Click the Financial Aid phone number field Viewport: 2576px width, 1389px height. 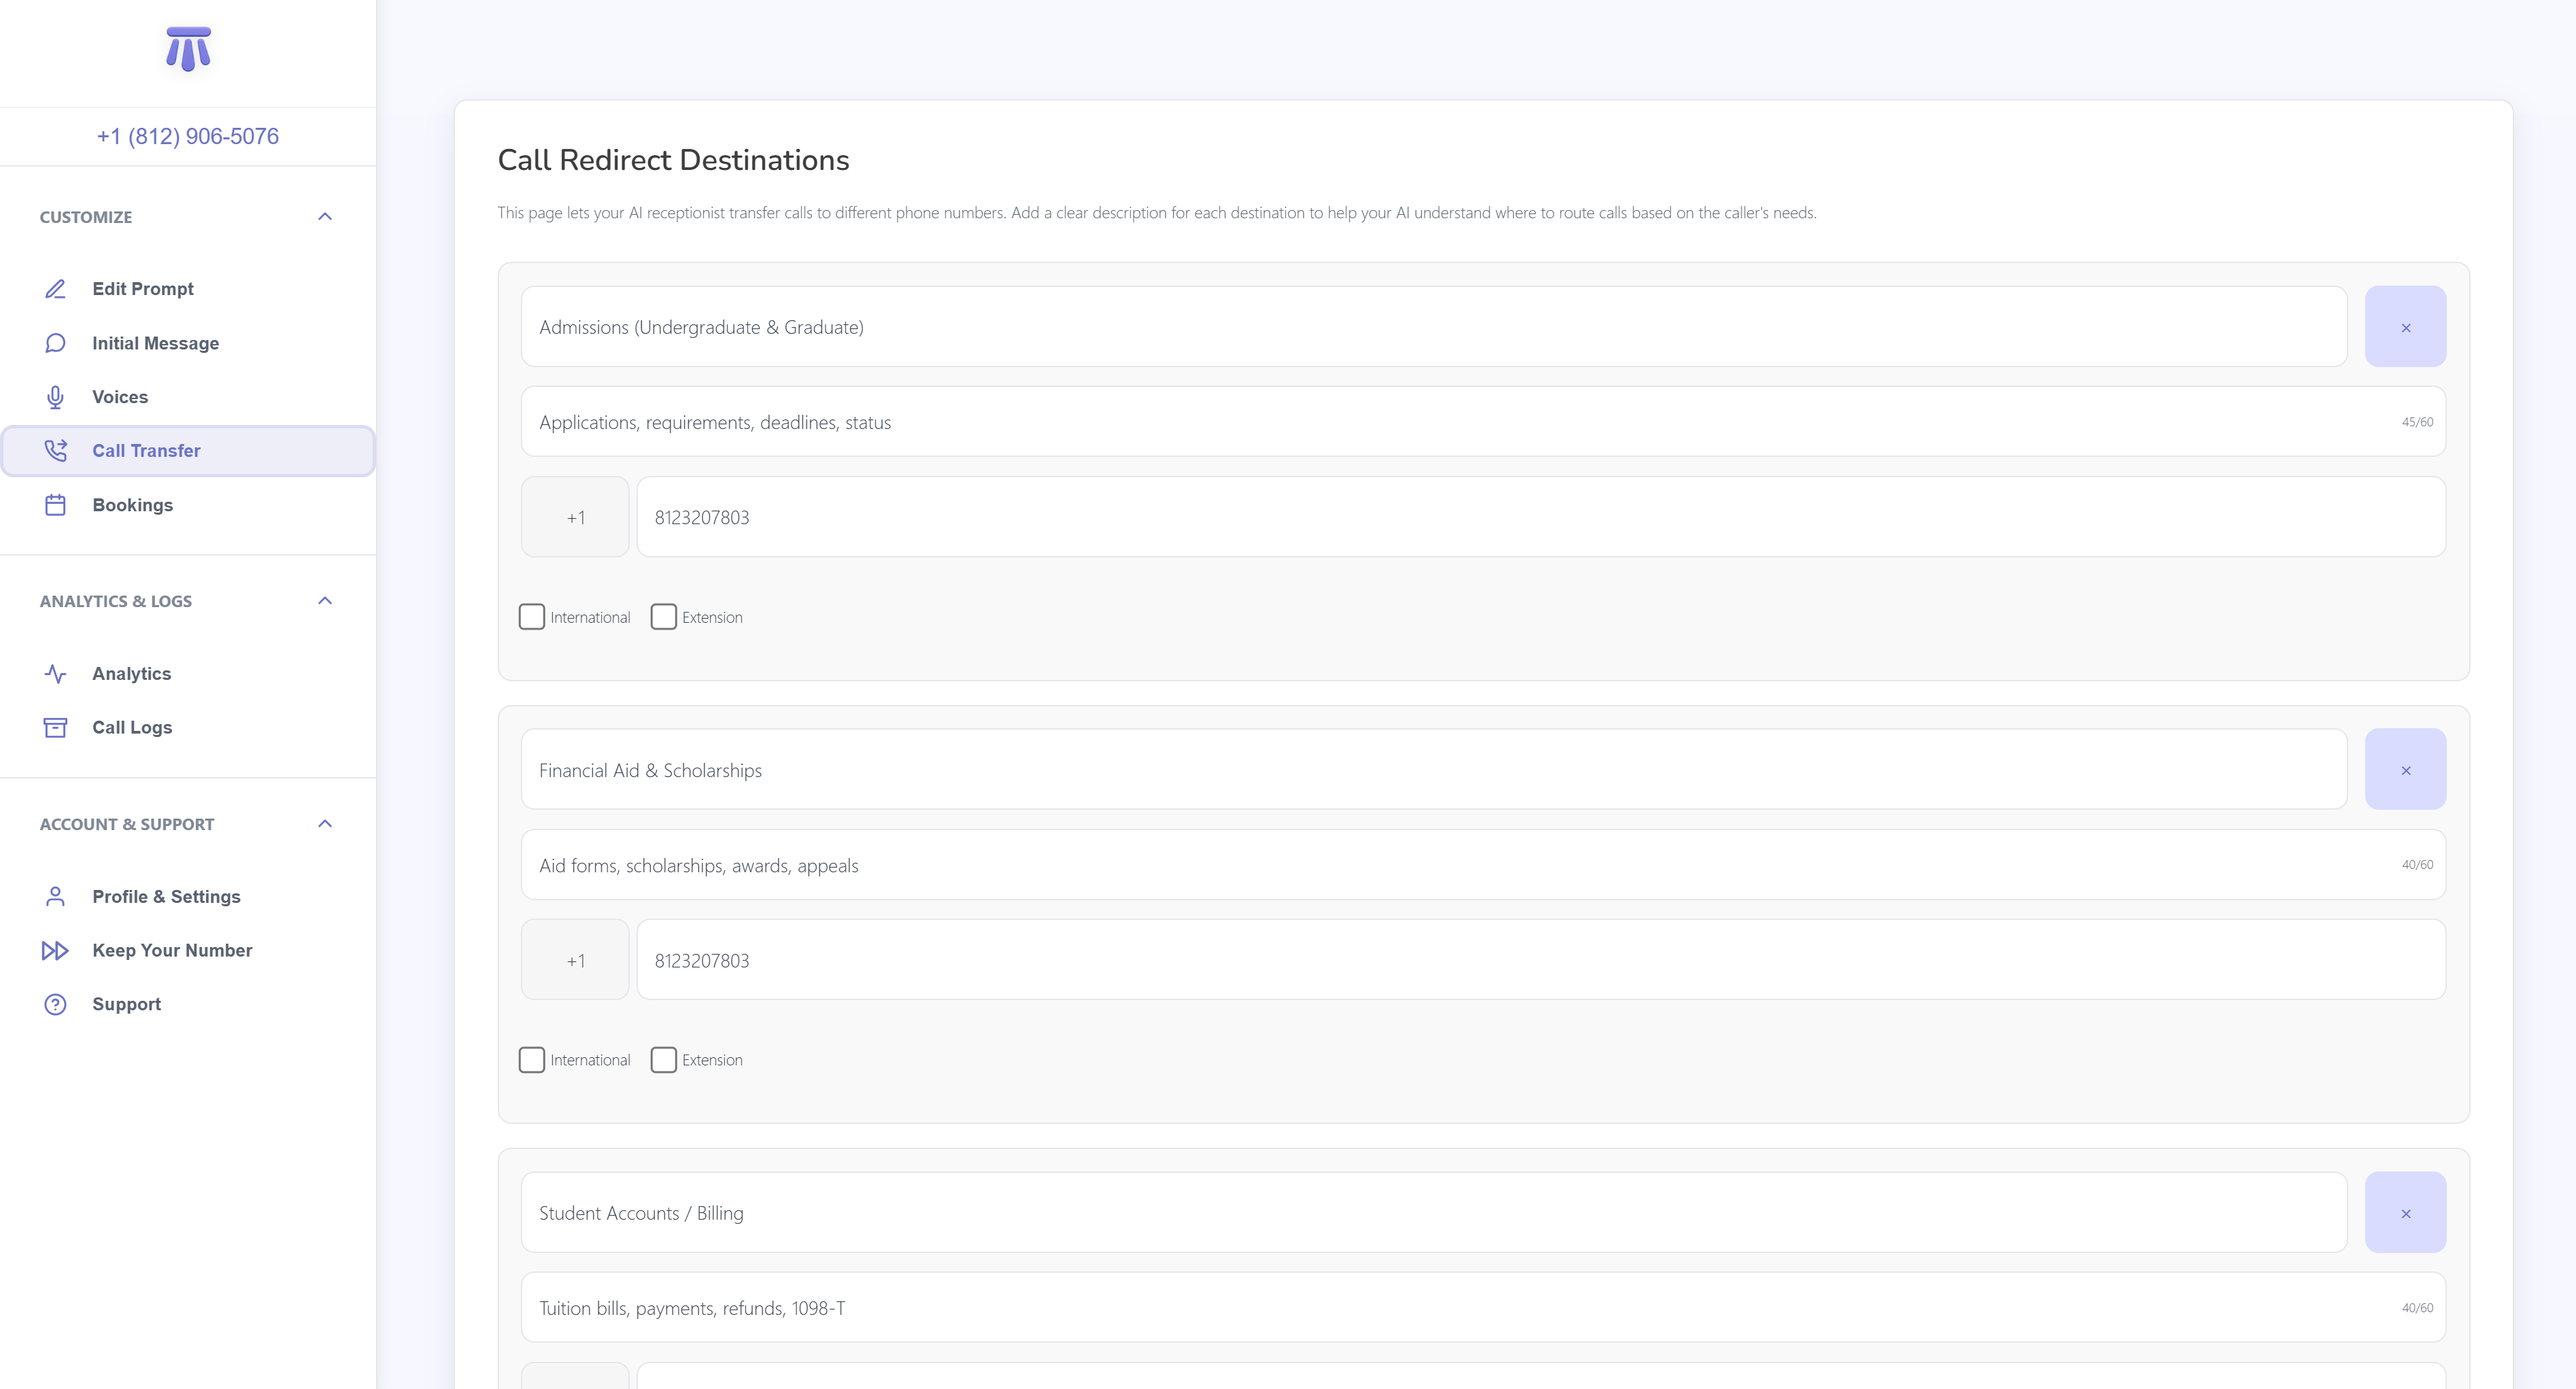pyautogui.click(x=1540, y=960)
